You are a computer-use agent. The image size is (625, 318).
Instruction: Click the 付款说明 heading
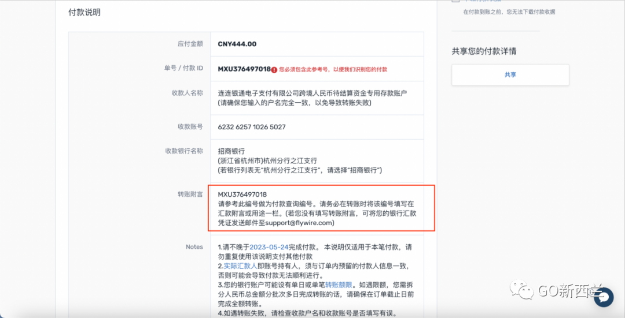pyautogui.click(x=84, y=13)
